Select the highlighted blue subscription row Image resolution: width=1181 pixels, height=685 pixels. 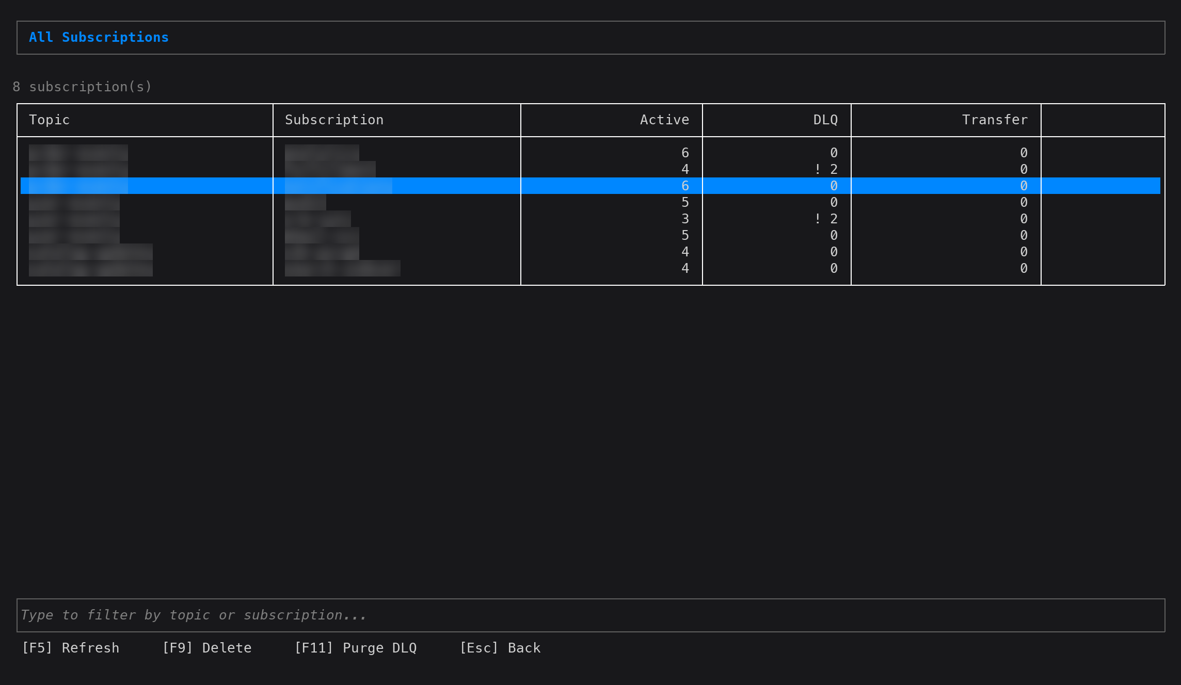(x=590, y=186)
